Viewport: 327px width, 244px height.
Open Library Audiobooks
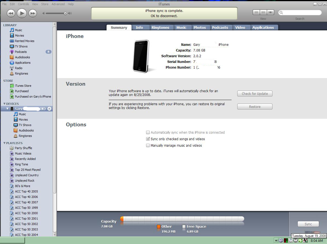22,57
